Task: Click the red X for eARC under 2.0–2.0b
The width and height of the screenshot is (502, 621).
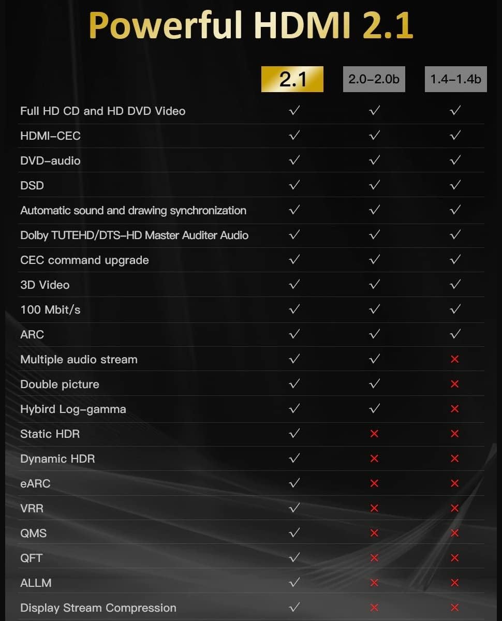Action: point(374,483)
